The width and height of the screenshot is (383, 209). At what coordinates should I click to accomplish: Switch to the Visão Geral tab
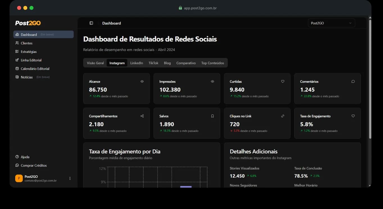click(x=95, y=63)
